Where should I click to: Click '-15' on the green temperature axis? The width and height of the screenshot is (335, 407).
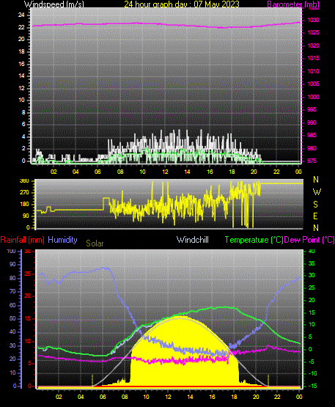pyautogui.click(x=313, y=386)
